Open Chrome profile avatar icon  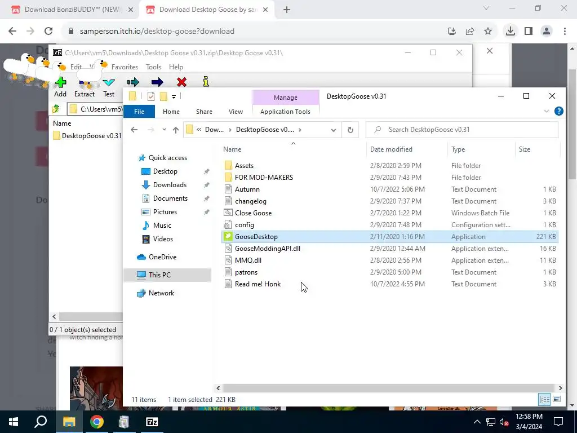coord(547,32)
